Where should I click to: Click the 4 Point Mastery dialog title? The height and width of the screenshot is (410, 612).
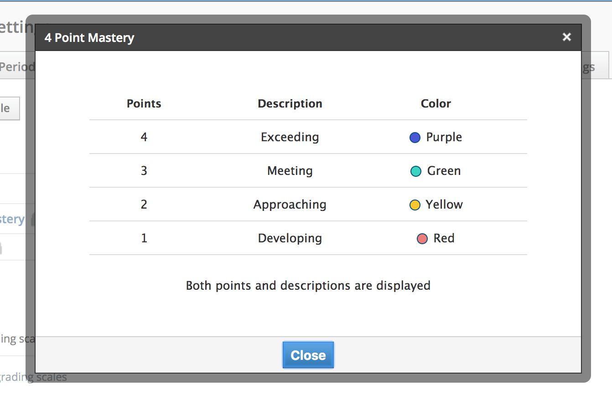coord(89,38)
